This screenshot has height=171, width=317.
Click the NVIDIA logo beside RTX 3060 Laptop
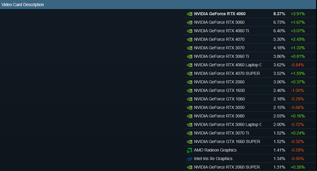coord(190,125)
